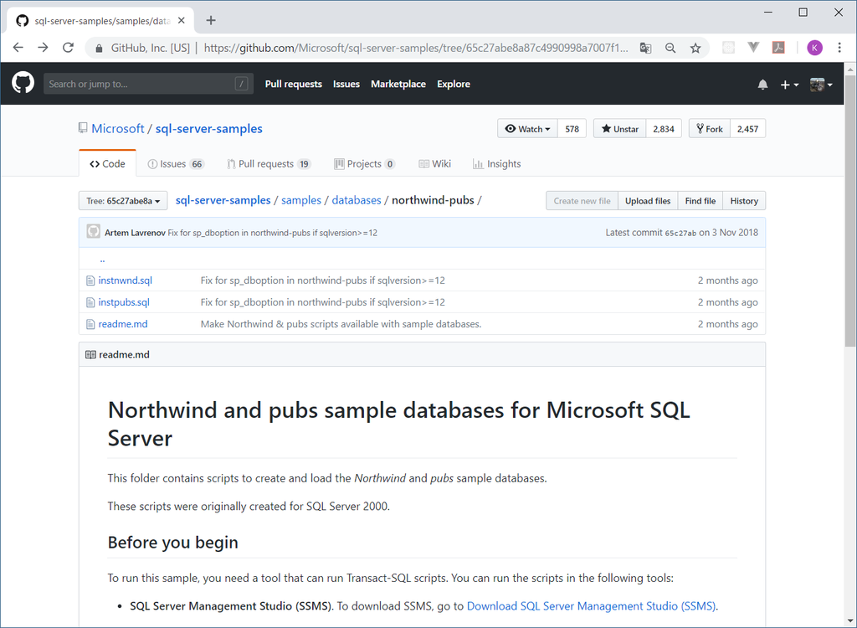857x628 pixels.
Task: Select the Code tab
Action: pyautogui.click(x=108, y=163)
